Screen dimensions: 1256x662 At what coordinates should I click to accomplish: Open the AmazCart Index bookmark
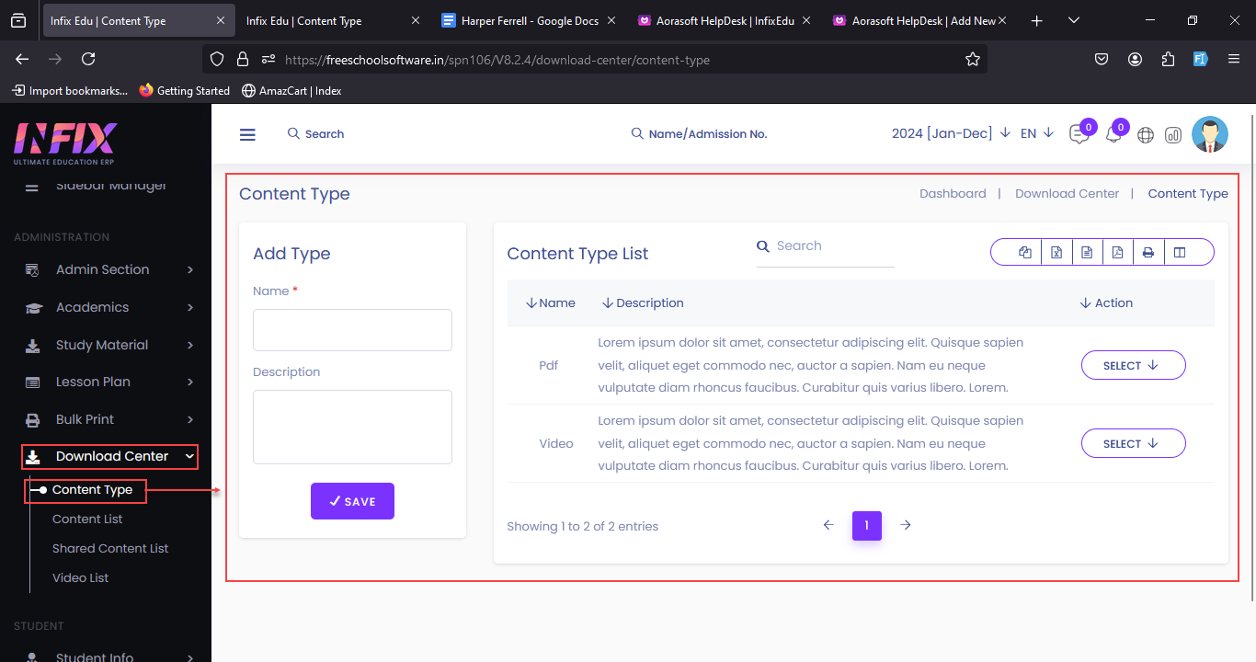click(291, 90)
